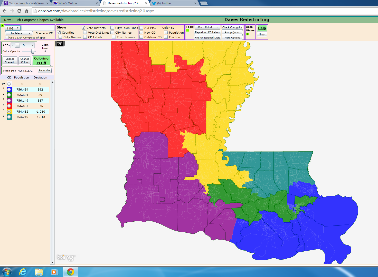The image size is (378, 277).
Task: Open More Options
Action: [232, 37]
